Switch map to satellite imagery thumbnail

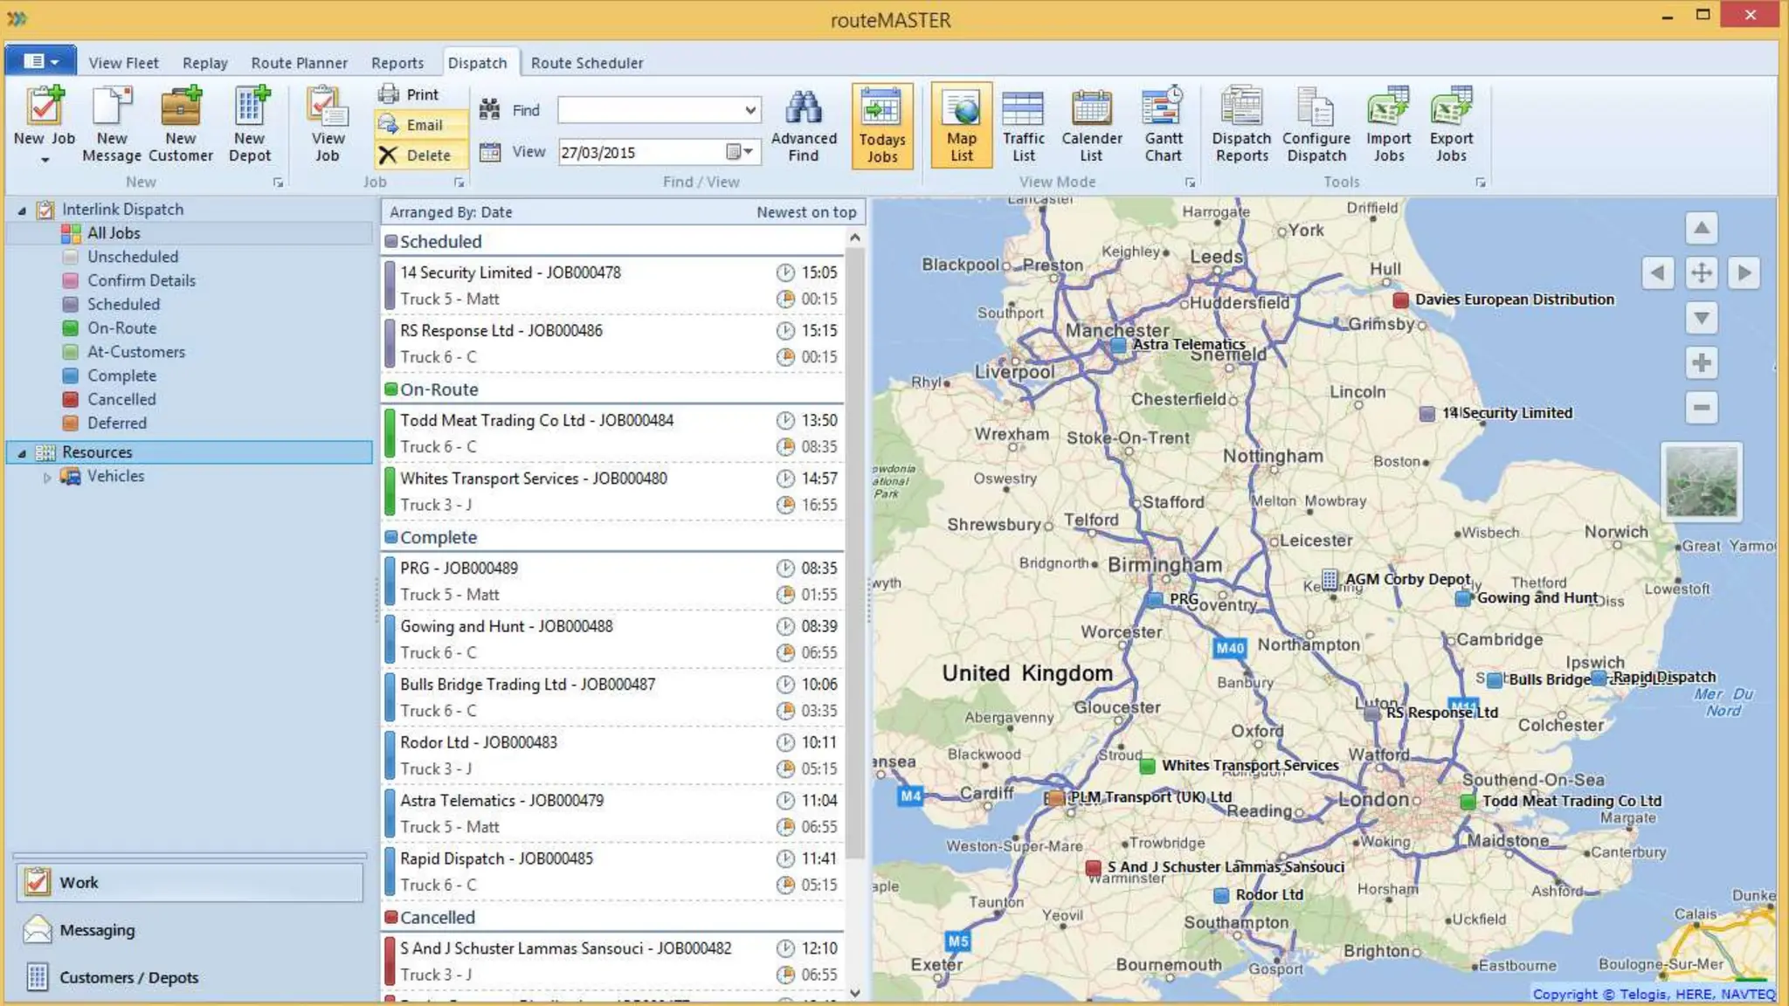click(x=1701, y=481)
